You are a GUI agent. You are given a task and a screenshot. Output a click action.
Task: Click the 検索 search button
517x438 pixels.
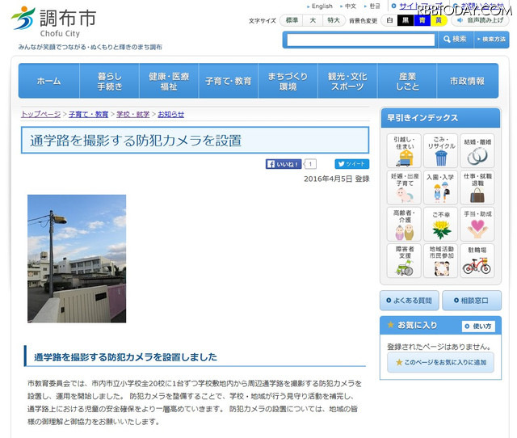click(x=455, y=39)
